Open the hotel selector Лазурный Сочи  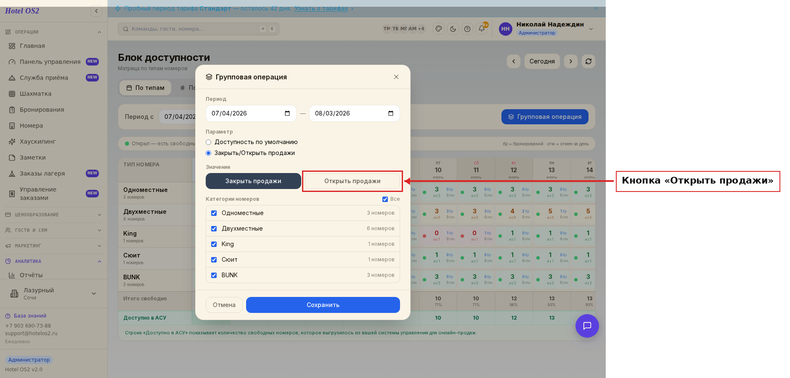[x=54, y=294]
